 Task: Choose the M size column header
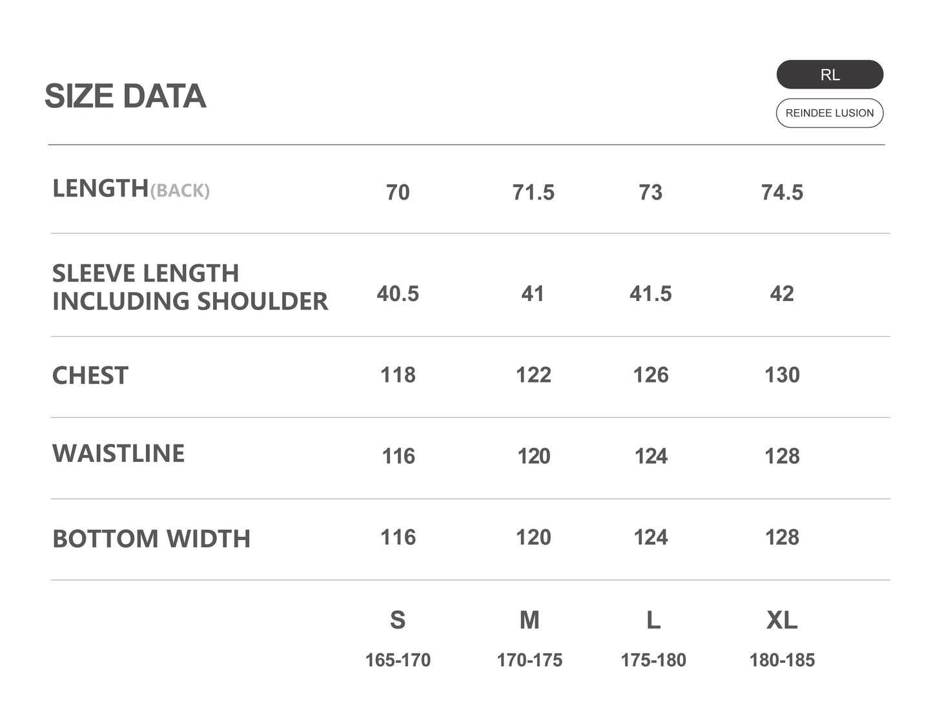529,620
